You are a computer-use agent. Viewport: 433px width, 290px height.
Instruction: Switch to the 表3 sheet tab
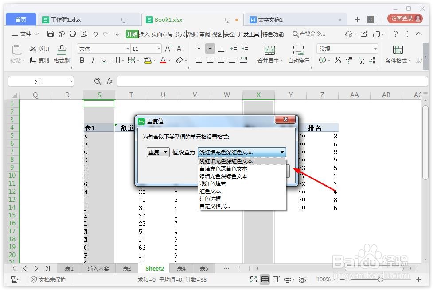127,268
